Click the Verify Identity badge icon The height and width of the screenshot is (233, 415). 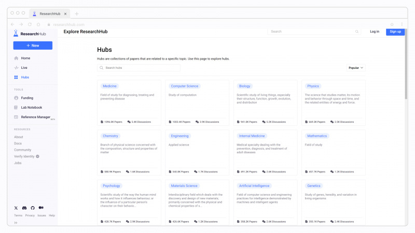tap(37, 156)
